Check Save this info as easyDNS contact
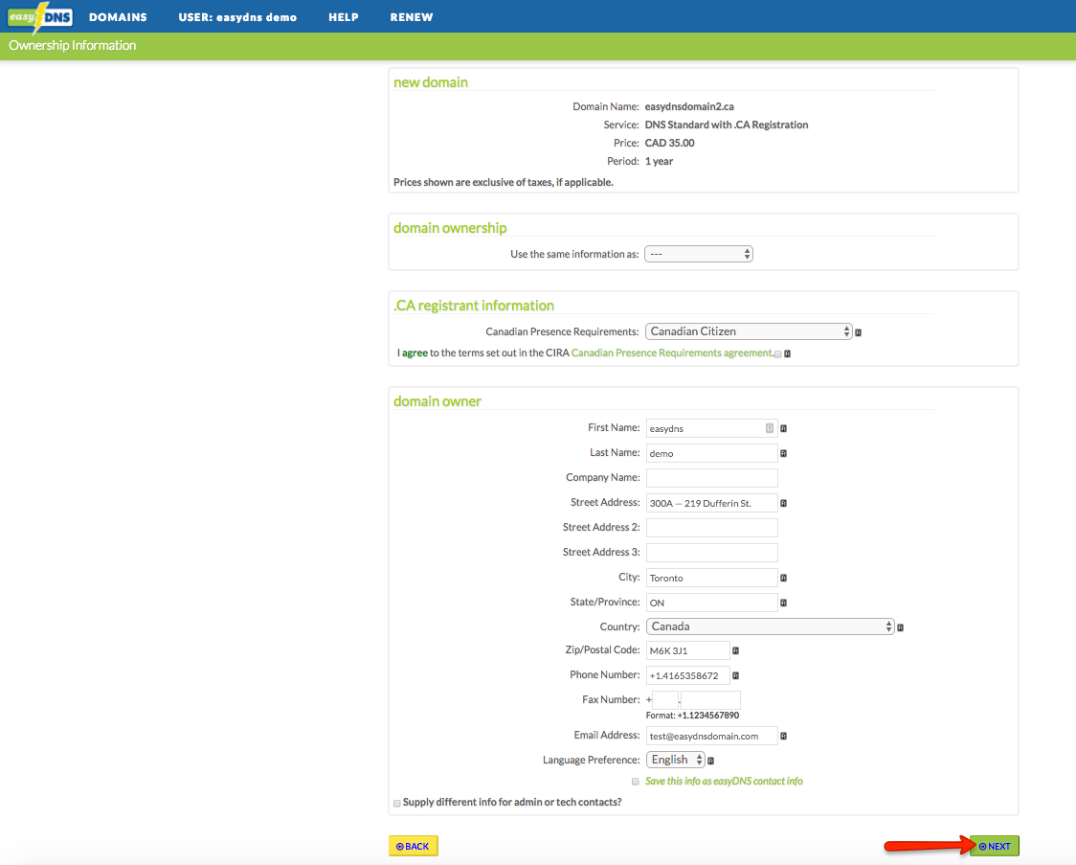1076x865 pixels. pyautogui.click(x=636, y=782)
